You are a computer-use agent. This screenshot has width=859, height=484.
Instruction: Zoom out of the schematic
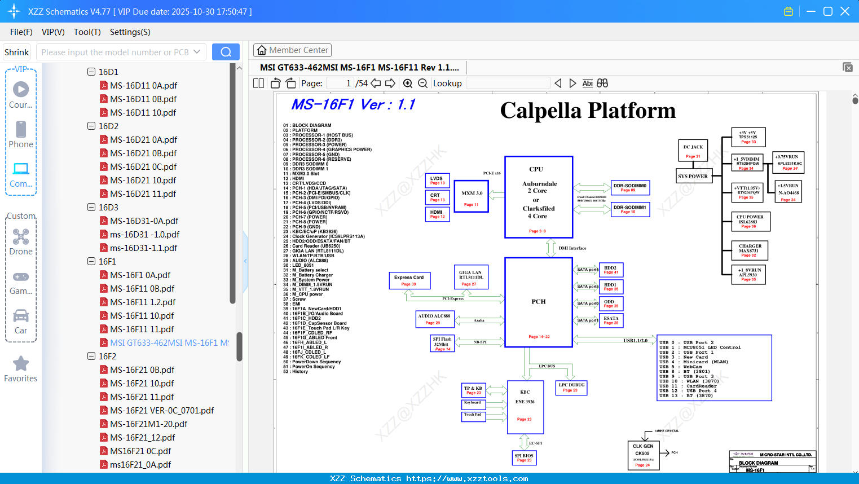click(x=422, y=83)
